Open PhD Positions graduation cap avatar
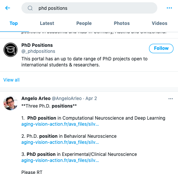Viewport: 178px width, 174px height. tap(11, 50)
